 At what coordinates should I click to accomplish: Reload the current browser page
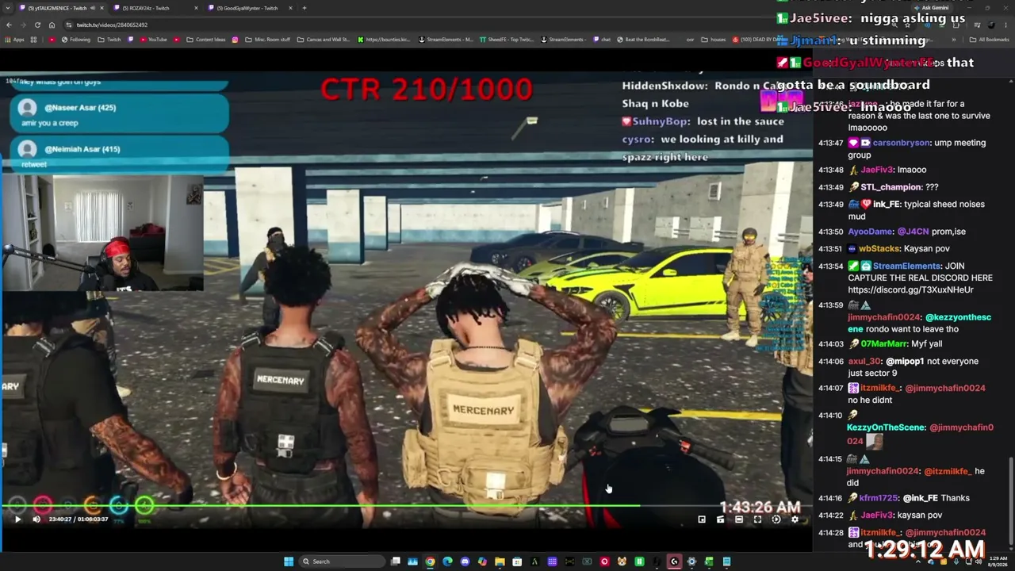point(38,25)
